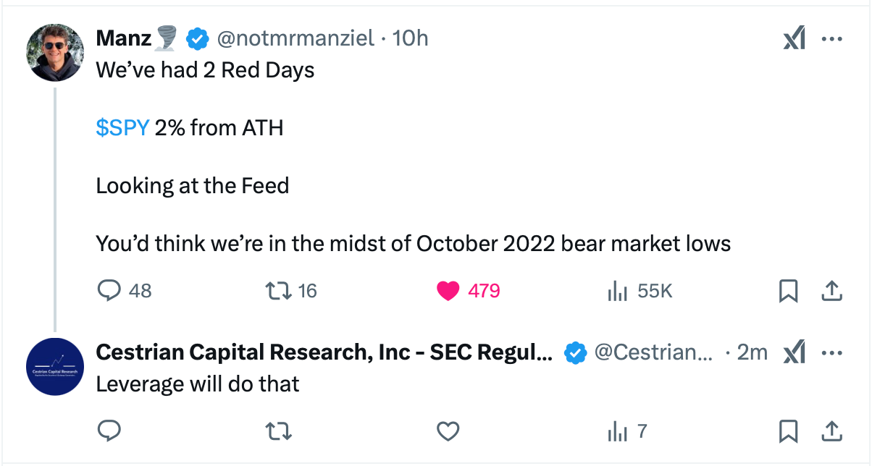
Task: Open Grok icon on Manz's tweet
Action: [x=794, y=39]
